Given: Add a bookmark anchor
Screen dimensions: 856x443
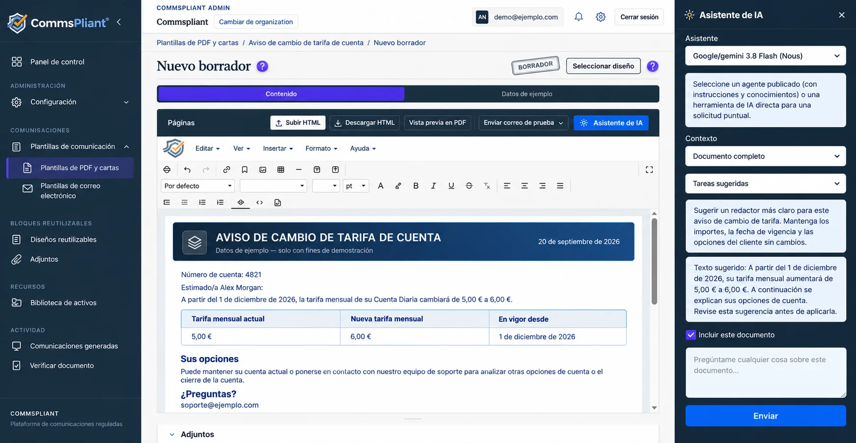Looking at the screenshot, I should (x=245, y=169).
